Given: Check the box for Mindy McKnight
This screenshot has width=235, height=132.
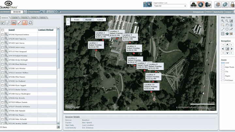Looking at the screenshot, I should click(2, 60).
